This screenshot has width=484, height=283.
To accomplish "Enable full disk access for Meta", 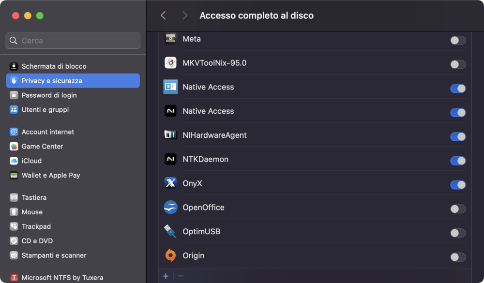I will pyautogui.click(x=458, y=40).
